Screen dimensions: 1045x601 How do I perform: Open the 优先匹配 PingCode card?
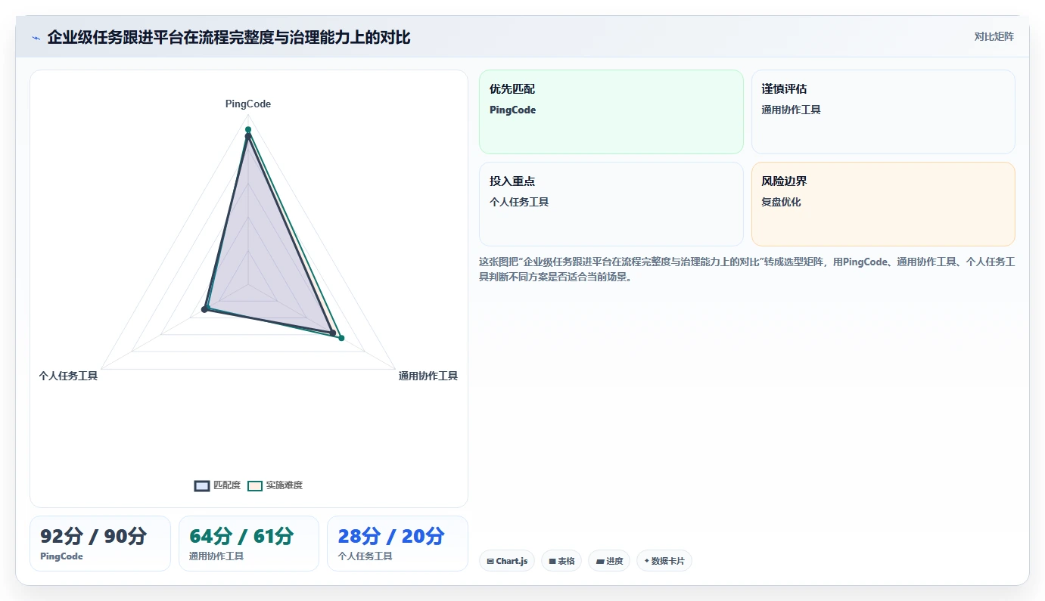coord(611,112)
